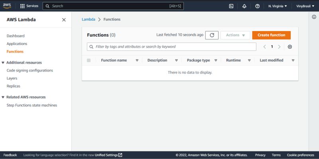The image size is (319, 159).
Task: Open the Actions dropdown
Action: click(x=235, y=35)
